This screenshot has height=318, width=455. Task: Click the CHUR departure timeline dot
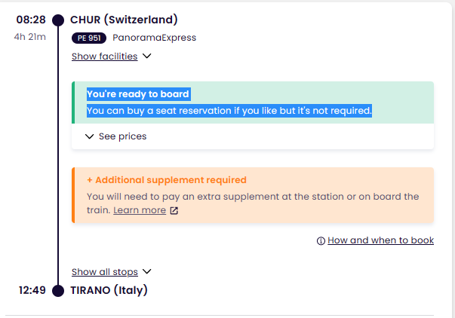(x=58, y=20)
